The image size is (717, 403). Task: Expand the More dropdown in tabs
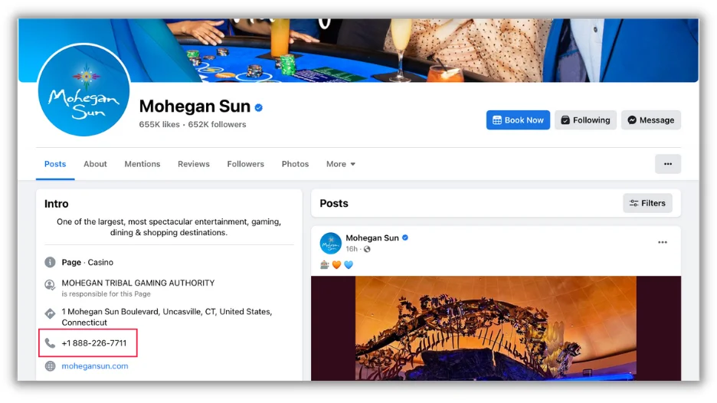341,164
